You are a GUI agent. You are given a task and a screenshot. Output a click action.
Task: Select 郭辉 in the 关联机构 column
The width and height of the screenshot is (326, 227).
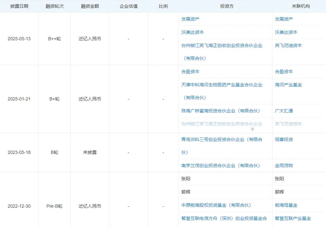pos(279,192)
